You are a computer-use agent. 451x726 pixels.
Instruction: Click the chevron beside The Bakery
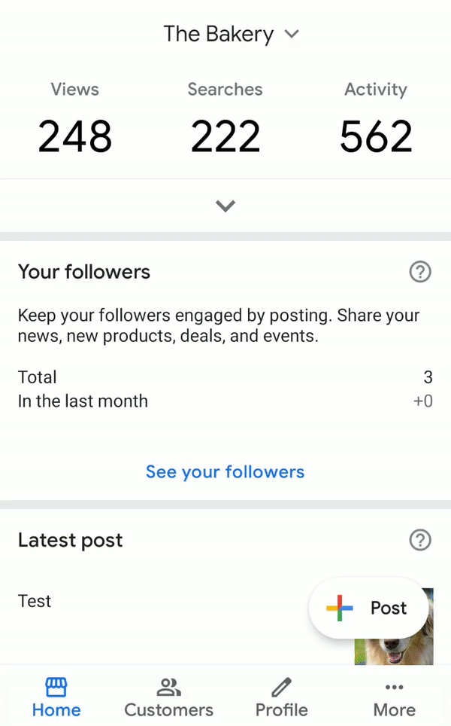[x=292, y=34]
